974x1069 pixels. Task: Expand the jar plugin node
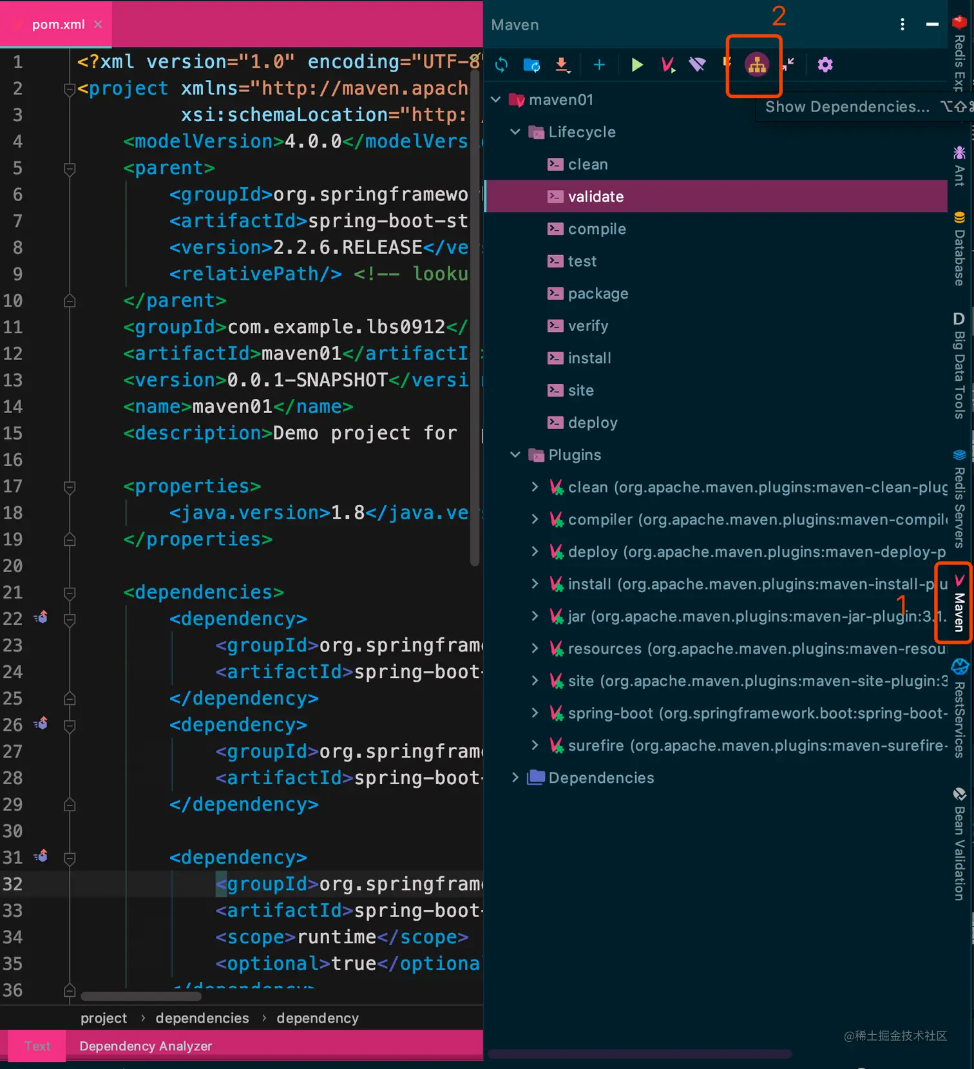535,615
